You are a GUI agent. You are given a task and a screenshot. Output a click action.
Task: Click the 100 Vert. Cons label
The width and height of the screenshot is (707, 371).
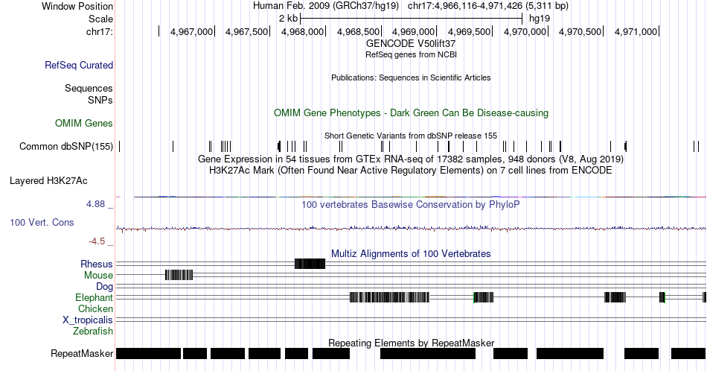coord(42,222)
